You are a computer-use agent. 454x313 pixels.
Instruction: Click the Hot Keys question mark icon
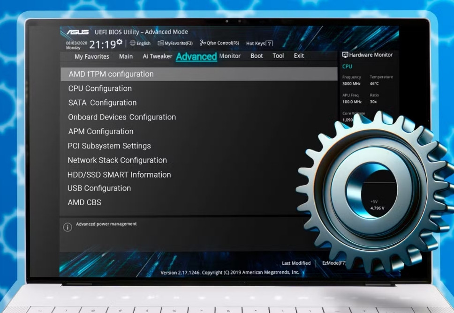pyautogui.click(x=269, y=44)
